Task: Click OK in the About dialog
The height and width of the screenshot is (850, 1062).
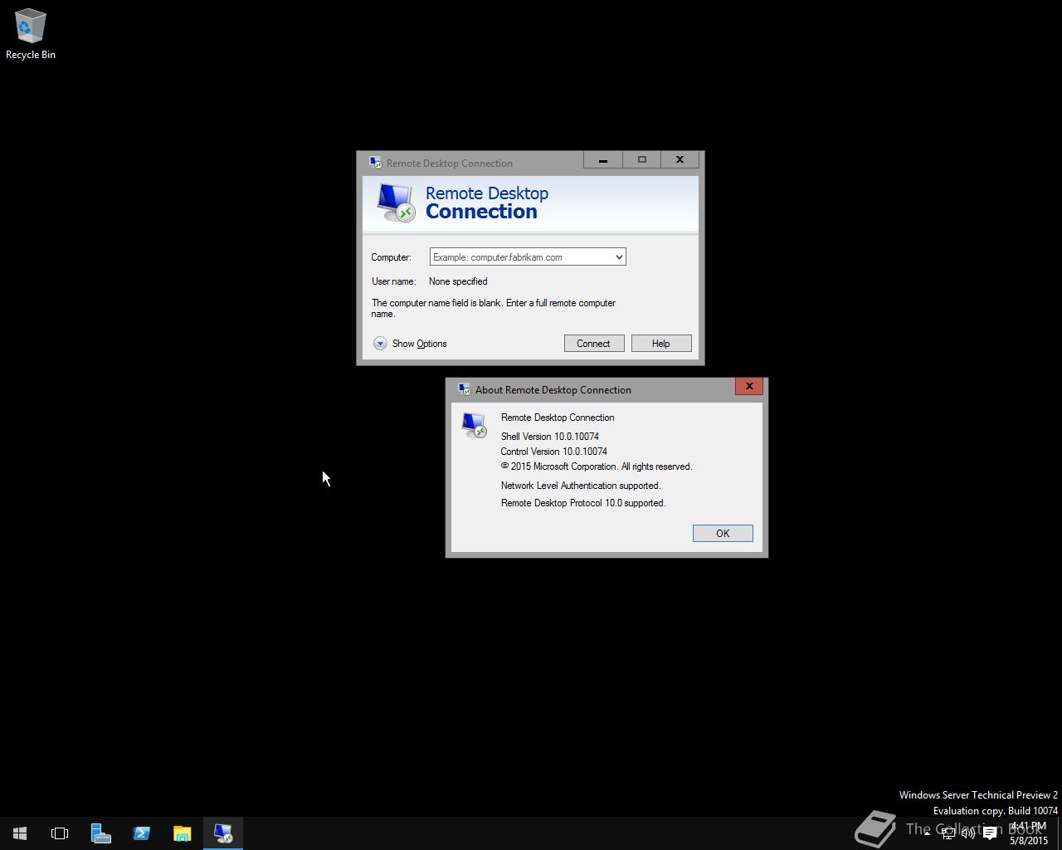Action: tap(723, 534)
